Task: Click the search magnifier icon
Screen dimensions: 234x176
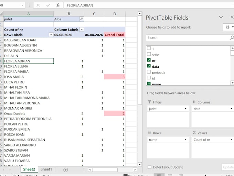Action: click(x=232, y=37)
